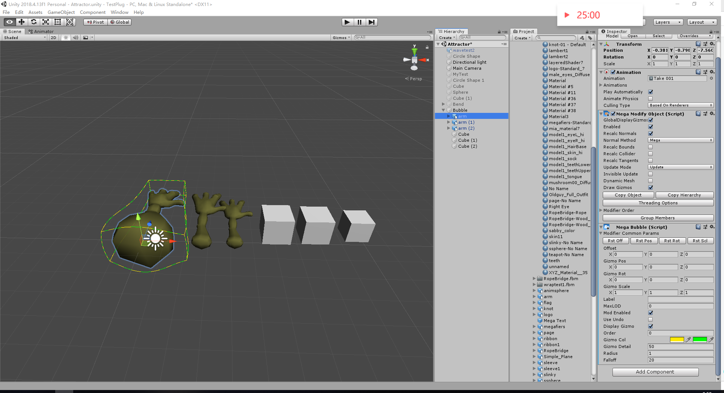Click the Radius input field
The image size is (724, 393).
pyautogui.click(x=680, y=353)
